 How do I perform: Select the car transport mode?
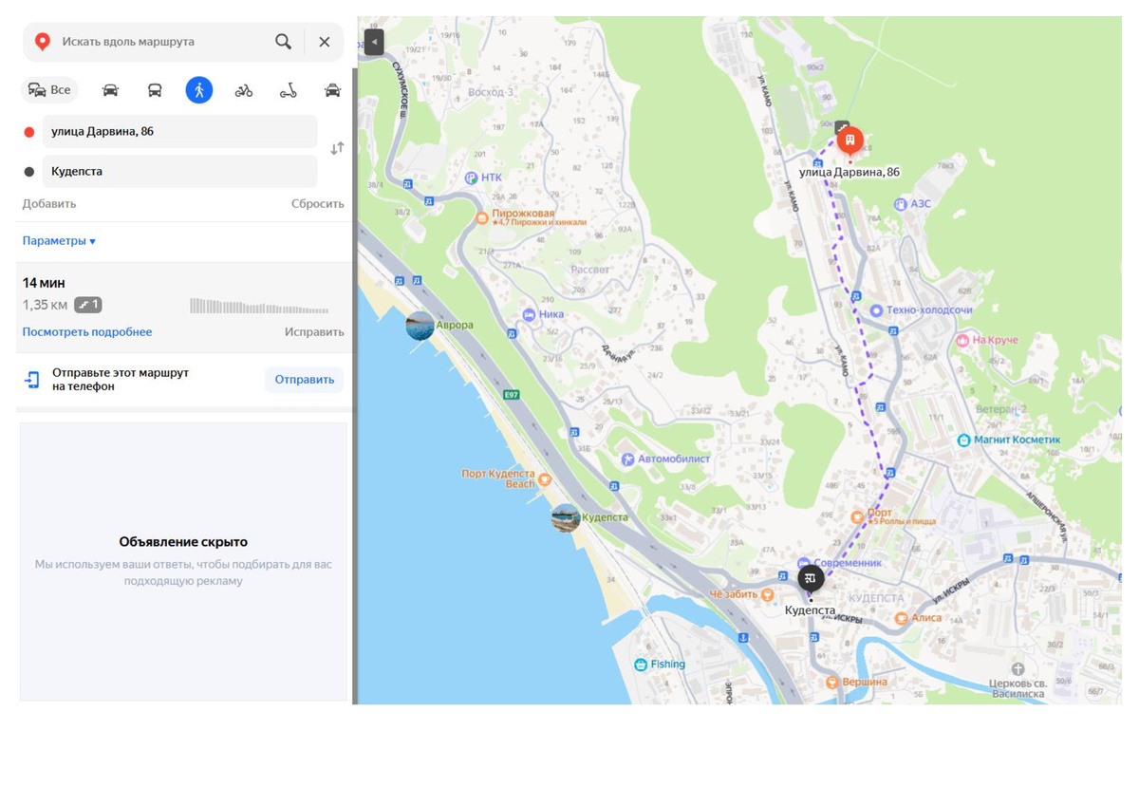110,90
